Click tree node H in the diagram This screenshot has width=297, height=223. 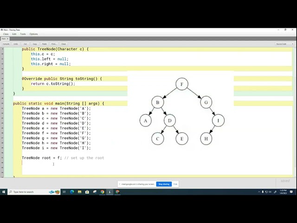pyautogui.click(x=206, y=138)
